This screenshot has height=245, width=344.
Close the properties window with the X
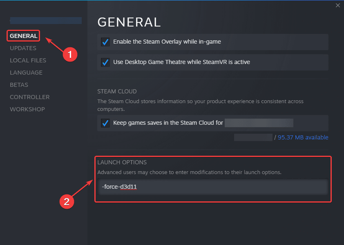click(x=337, y=5)
